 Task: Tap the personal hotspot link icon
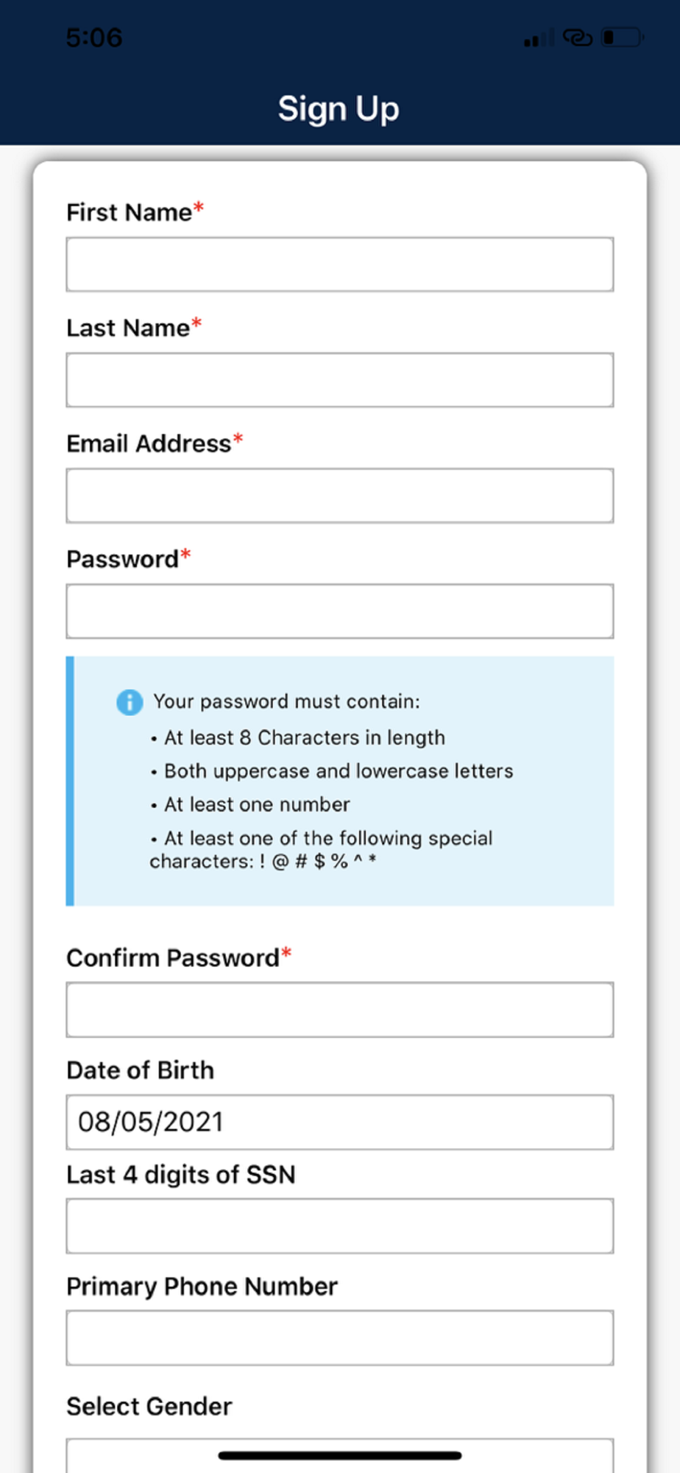578,38
